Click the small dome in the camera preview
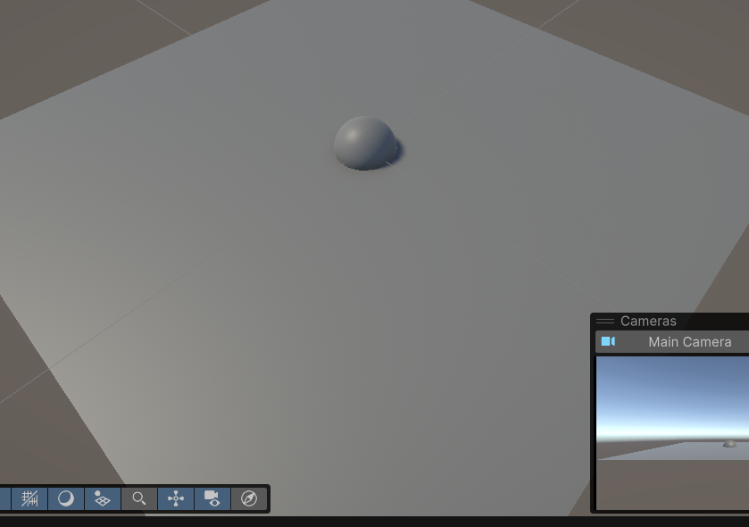The width and height of the screenshot is (749, 527). pyautogui.click(x=730, y=443)
